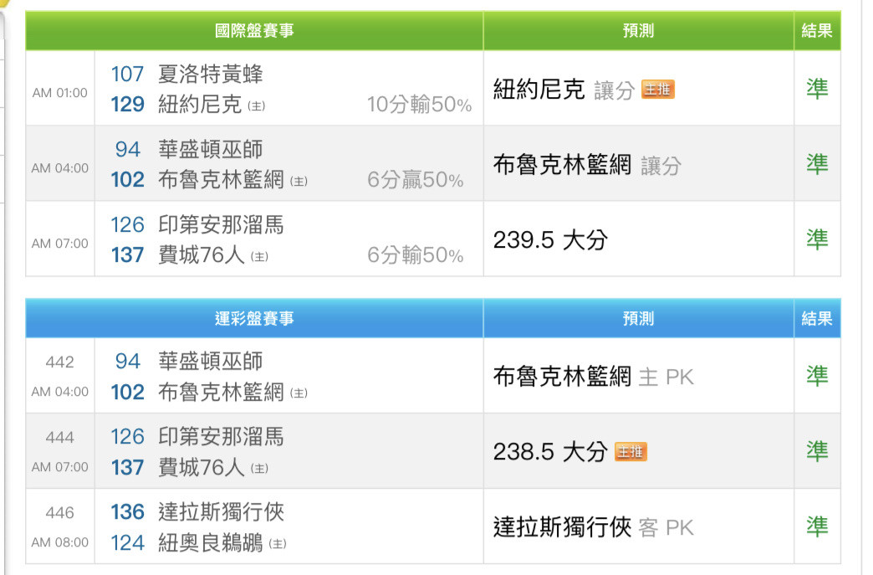The height and width of the screenshot is (575, 873).
Task: Click the 結果 header in the green table
Action: click(x=817, y=31)
